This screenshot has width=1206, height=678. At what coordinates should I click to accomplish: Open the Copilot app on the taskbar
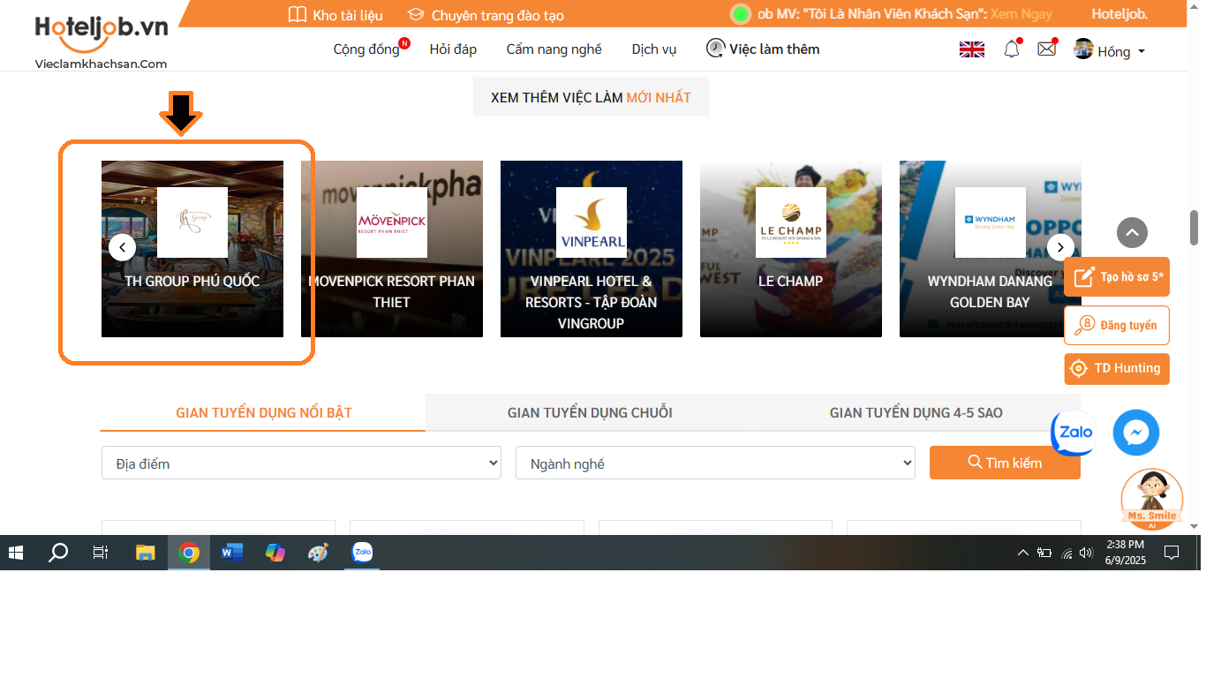pyautogui.click(x=275, y=553)
